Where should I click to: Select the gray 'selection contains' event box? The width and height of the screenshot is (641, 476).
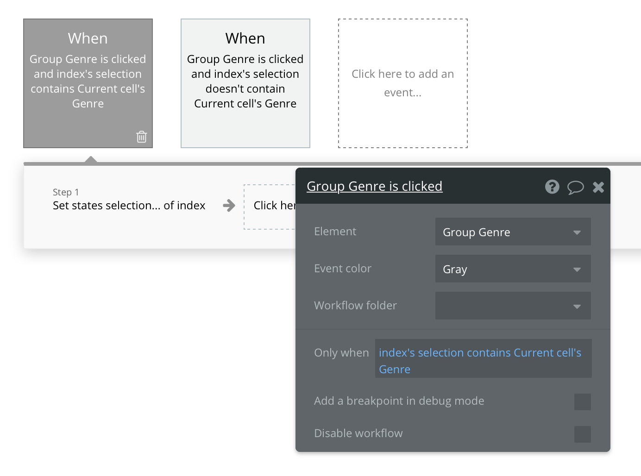coord(88,83)
